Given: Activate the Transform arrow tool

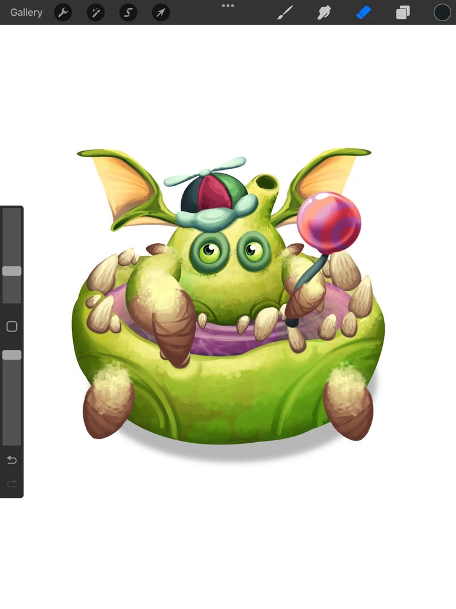Looking at the screenshot, I should click(161, 13).
